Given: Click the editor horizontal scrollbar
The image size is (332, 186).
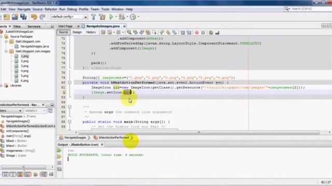Looking at the screenshot, I should click(199, 132).
